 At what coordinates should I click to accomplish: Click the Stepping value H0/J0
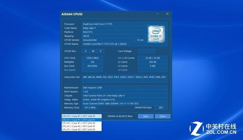(x=114, y=36)
